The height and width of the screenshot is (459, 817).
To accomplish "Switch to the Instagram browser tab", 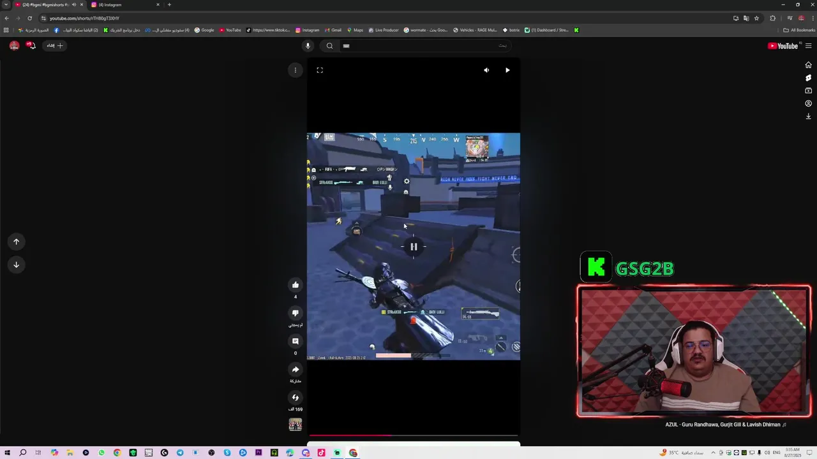I will coord(125,4).
